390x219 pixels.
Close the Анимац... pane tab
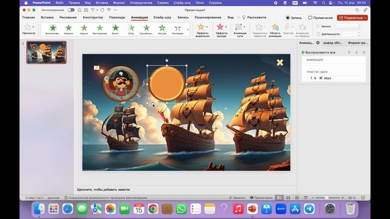pyautogui.click(x=318, y=43)
